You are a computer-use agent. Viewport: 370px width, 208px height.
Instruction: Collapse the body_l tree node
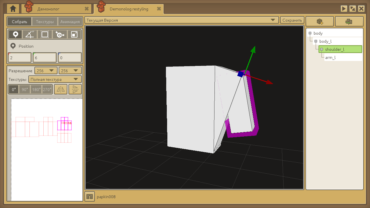[x=316, y=41]
